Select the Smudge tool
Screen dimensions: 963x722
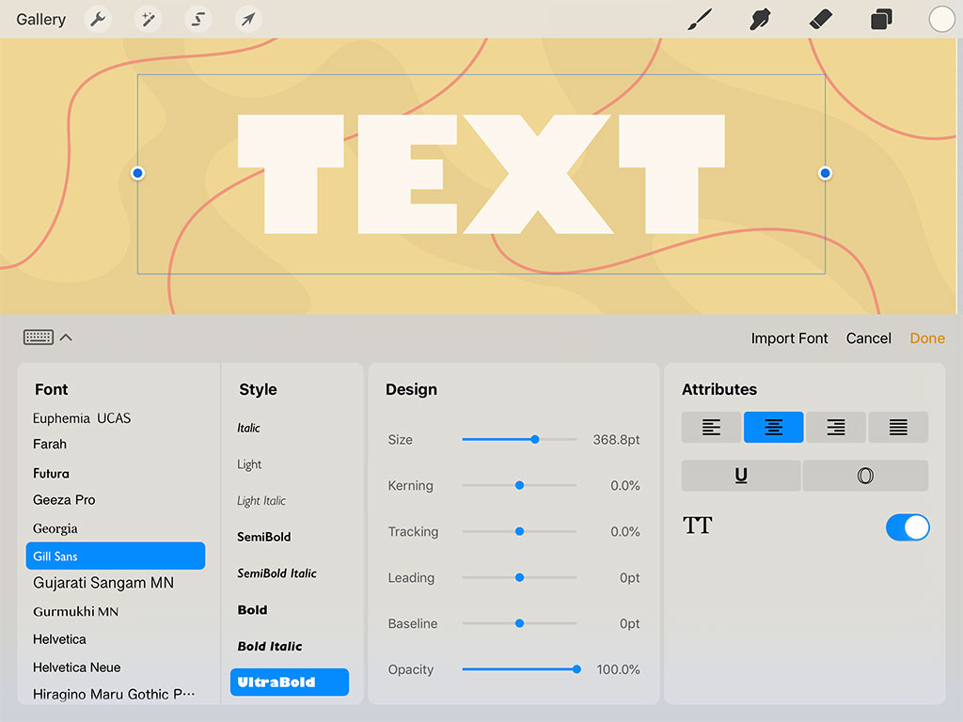coord(760,19)
